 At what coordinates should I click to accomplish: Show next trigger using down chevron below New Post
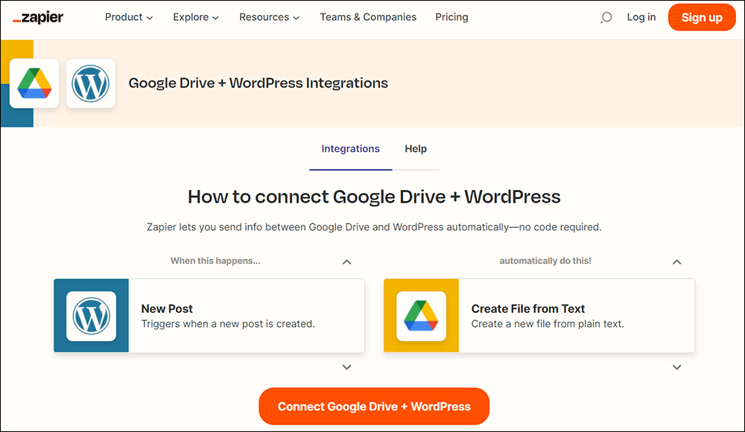tap(347, 367)
